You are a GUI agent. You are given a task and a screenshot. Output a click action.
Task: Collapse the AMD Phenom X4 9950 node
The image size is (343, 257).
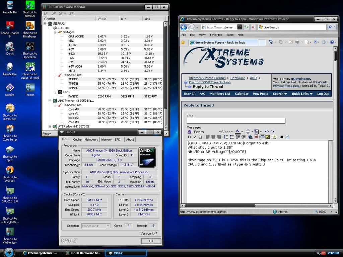coord(50,101)
